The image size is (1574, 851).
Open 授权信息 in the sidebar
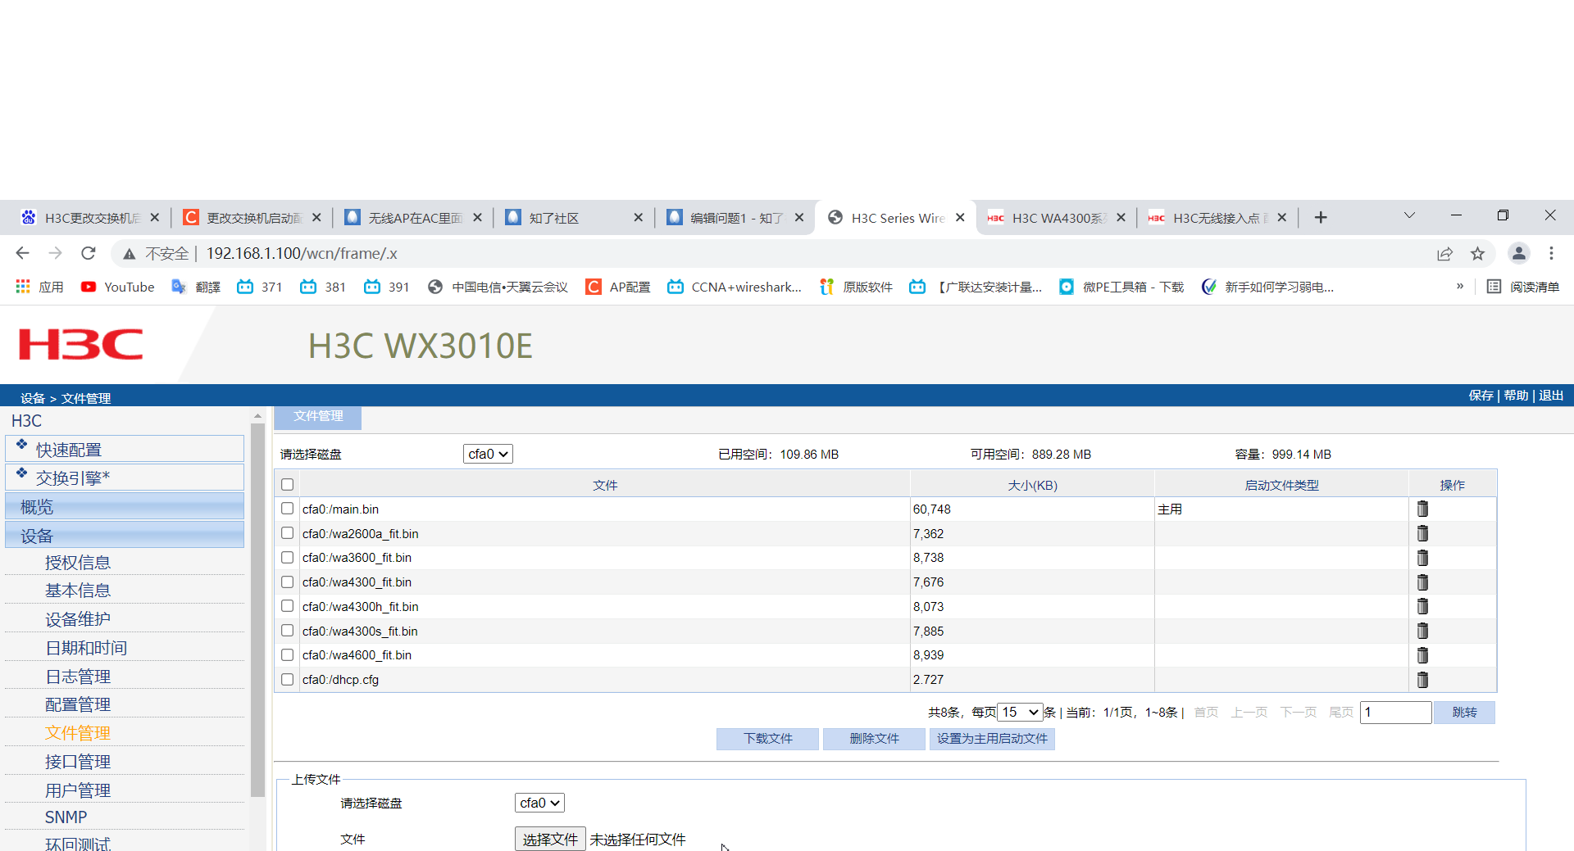(x=78, y=563)
